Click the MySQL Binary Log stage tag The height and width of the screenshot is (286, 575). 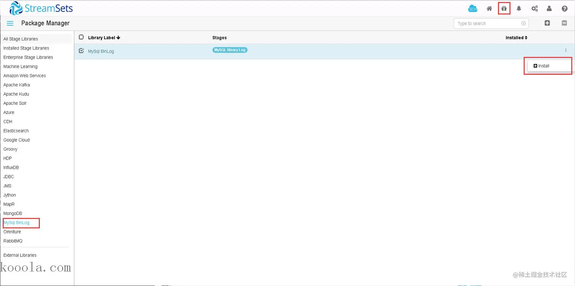[x=230, y=50]
